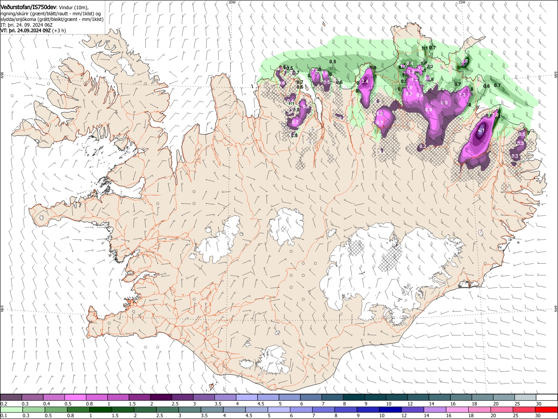Select bright pink 0.5 swatch in top legend
The width and height of the screenshot is (558, 419).
pos(75,397)
